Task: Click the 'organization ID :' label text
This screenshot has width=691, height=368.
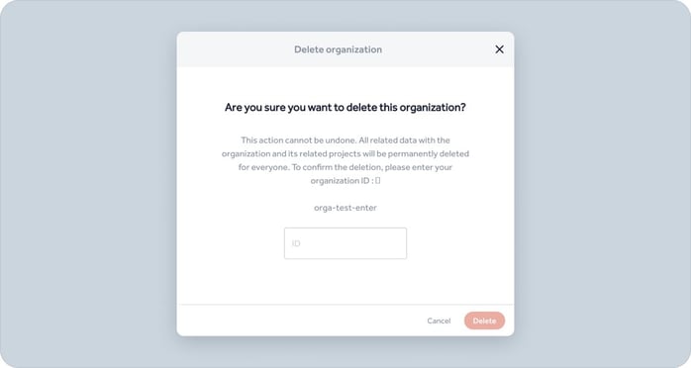Action: (342, 180)
